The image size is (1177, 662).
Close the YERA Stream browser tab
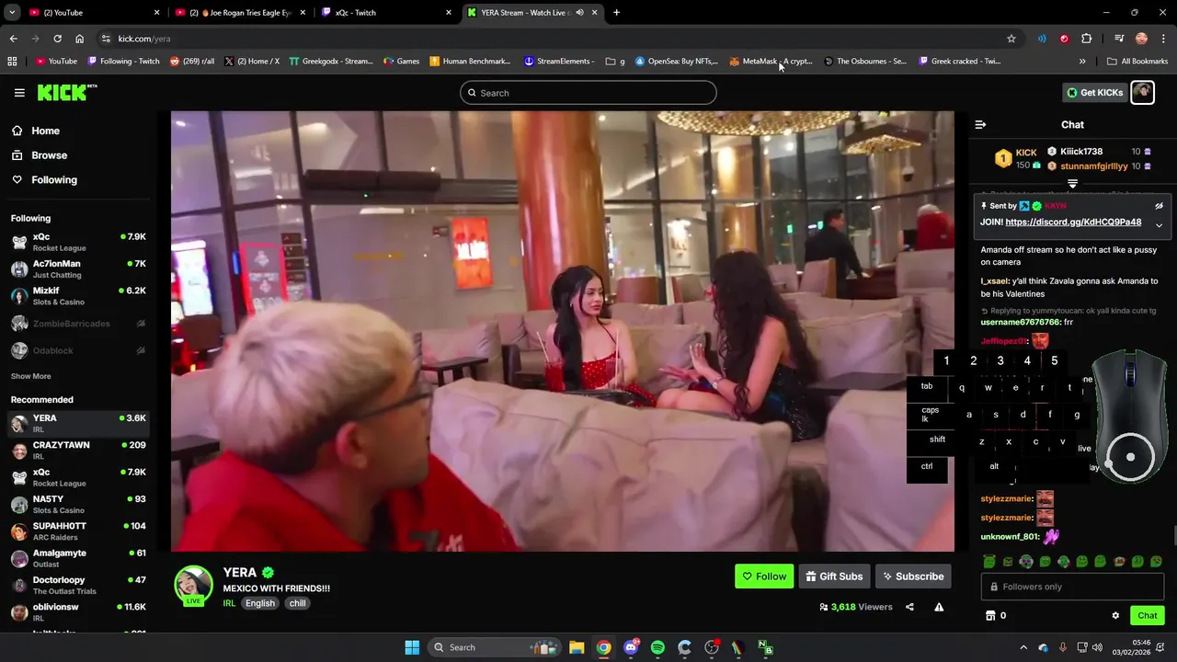pos(595,12)
